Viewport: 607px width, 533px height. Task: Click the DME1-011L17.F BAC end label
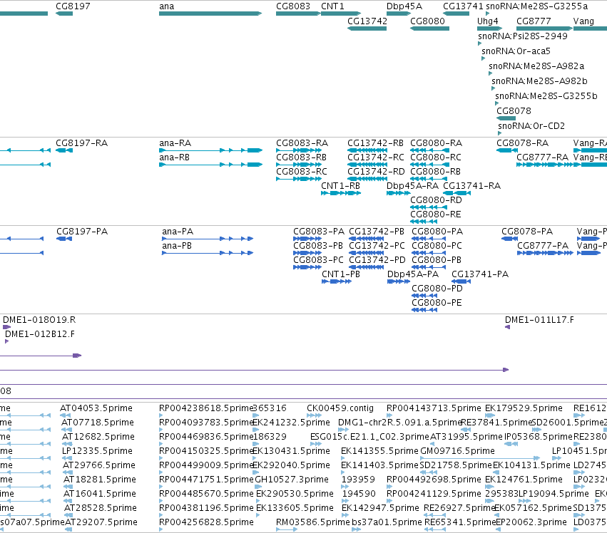coord(540,320)
